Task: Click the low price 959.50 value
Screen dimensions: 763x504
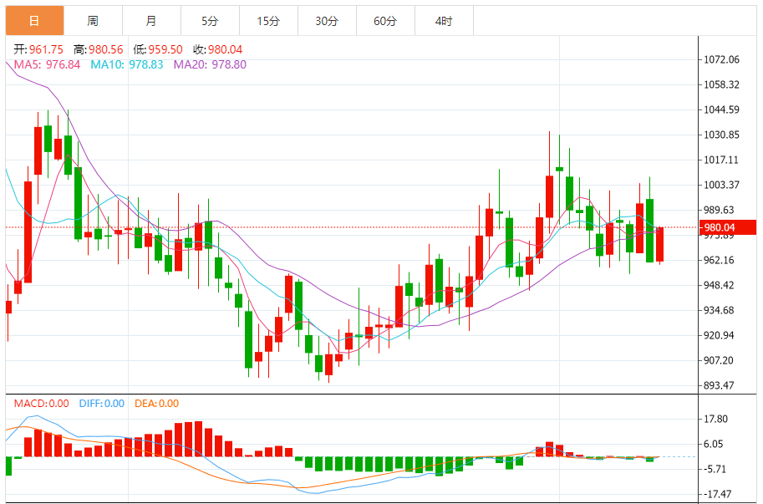Action: tap(165, 49)
